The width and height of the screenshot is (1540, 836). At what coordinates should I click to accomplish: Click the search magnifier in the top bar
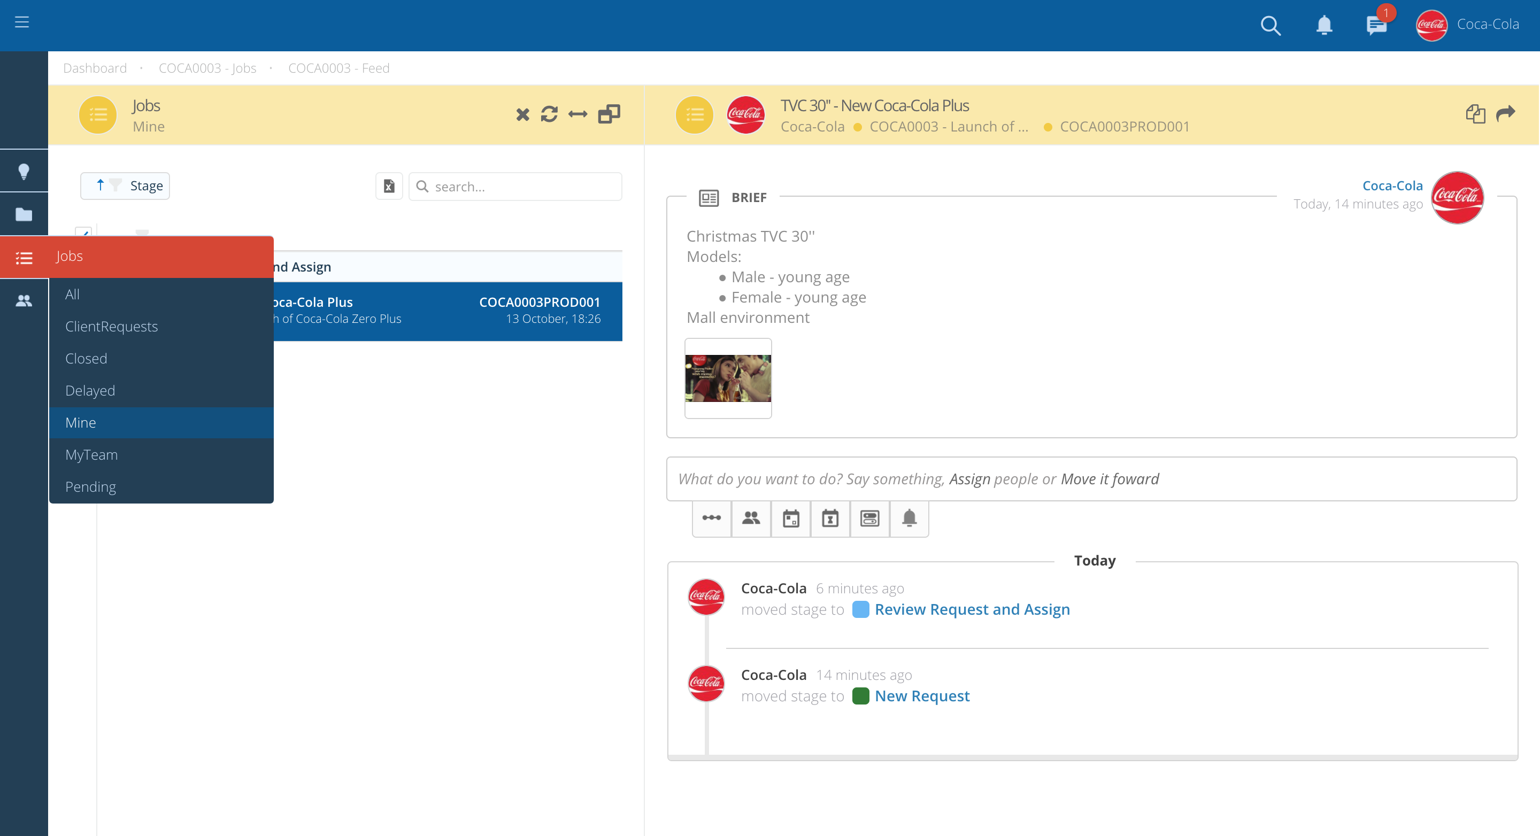click(1271, 25)
